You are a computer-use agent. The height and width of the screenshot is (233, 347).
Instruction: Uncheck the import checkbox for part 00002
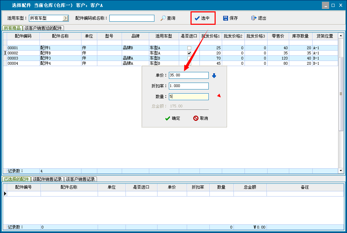point(189,53)
